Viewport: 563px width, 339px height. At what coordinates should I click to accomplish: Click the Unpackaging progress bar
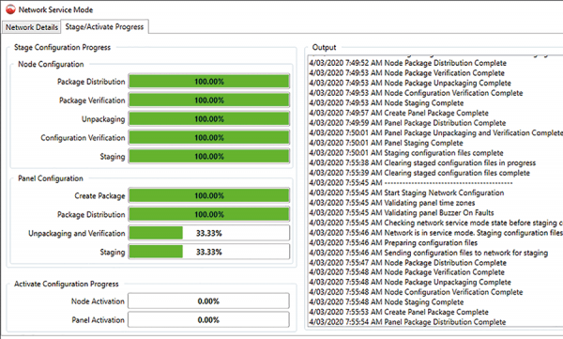coord(209,119)
